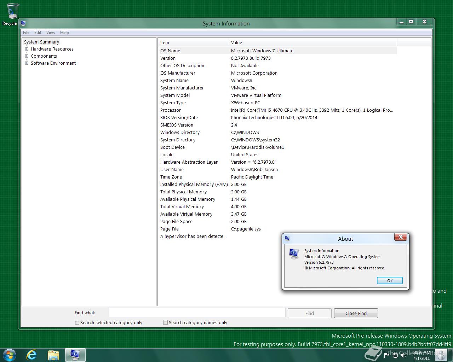
Task: Select the Page File Space row
Action: 278,221
